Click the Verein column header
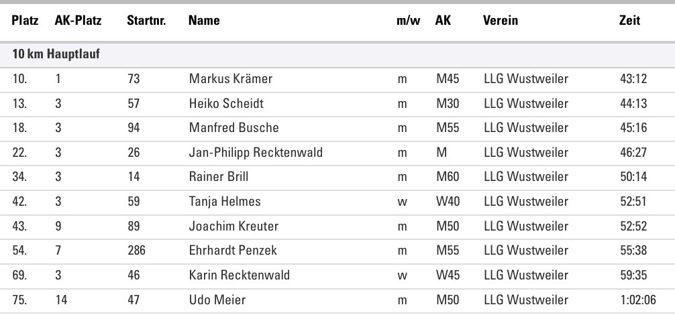675x315 pixels. (x=500, y=21)
